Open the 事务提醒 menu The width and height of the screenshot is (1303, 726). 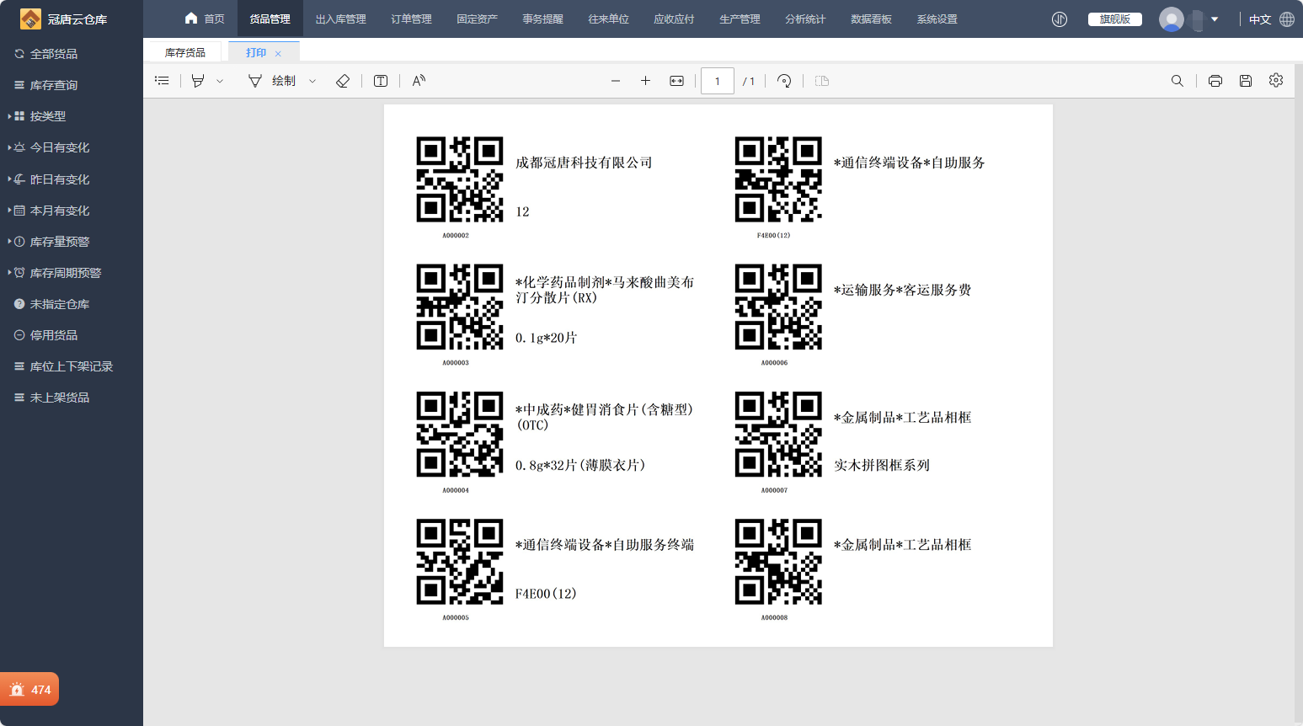click(542, 19)
